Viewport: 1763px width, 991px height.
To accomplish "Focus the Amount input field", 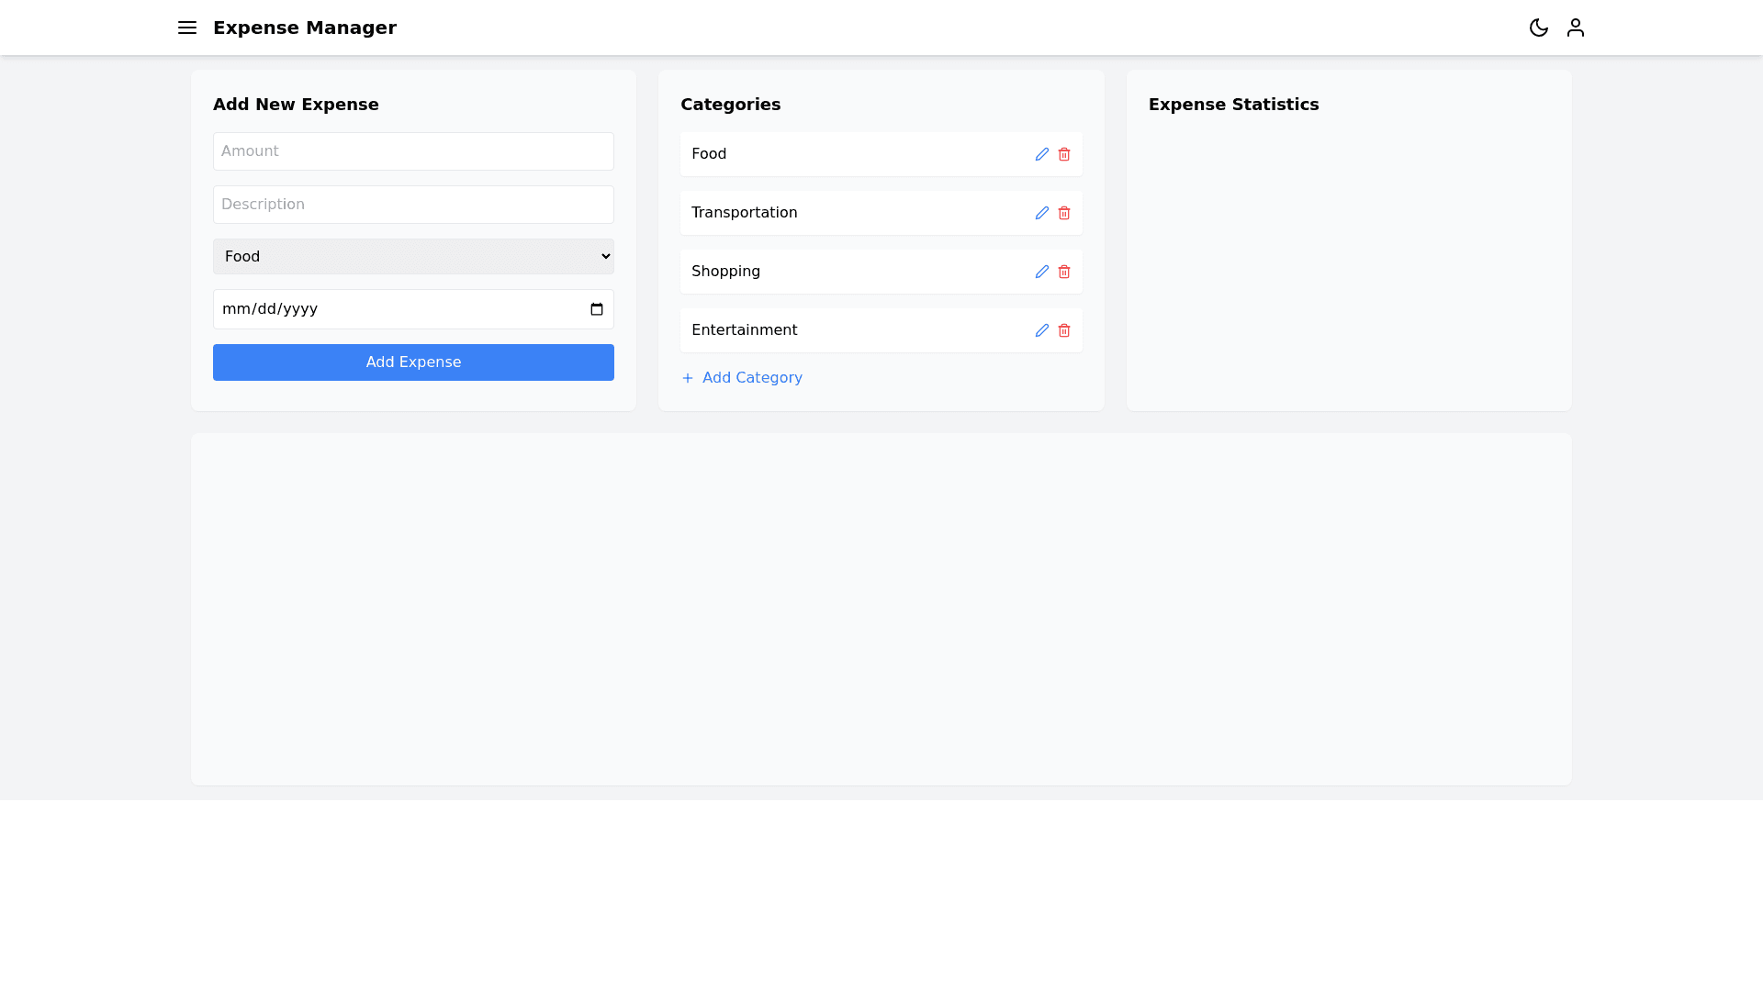I will click(413, 151).
